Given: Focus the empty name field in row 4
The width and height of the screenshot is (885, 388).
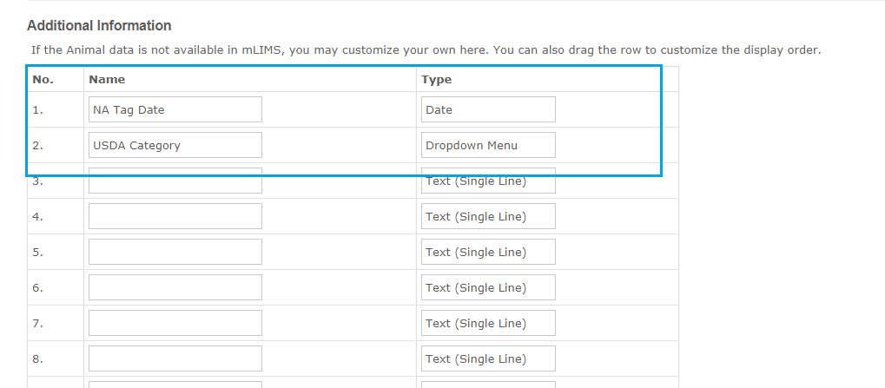Looking at the screenshot, I should tap(175, 216).
